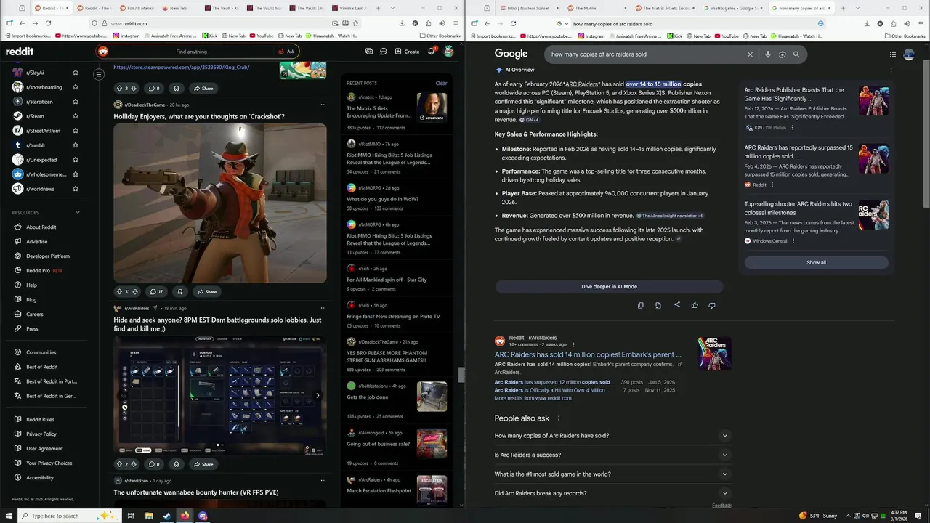930x523 pixels.
Task: Open Reddit notifications bell
Action: pyautogui.click(x=432, y=52)
